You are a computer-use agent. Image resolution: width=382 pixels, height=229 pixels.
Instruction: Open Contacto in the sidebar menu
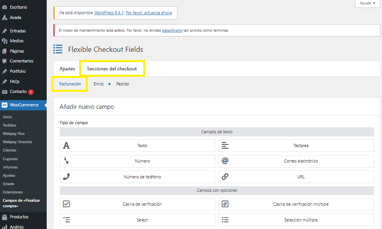18,91
